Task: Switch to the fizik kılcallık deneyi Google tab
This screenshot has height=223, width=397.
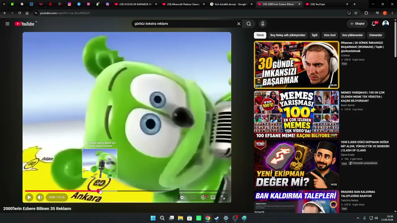Action: click(x=231, y=4)
